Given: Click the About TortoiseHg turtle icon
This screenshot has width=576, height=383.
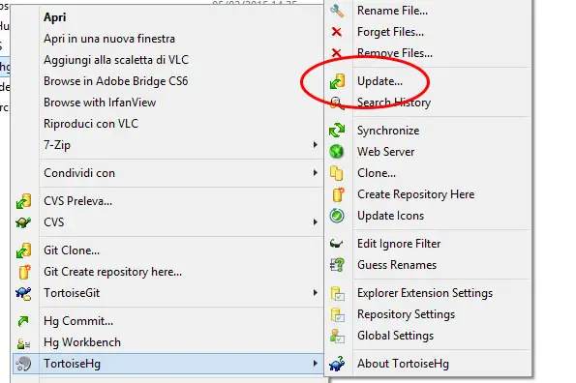Looking at the screenshot, I should 337,364.
